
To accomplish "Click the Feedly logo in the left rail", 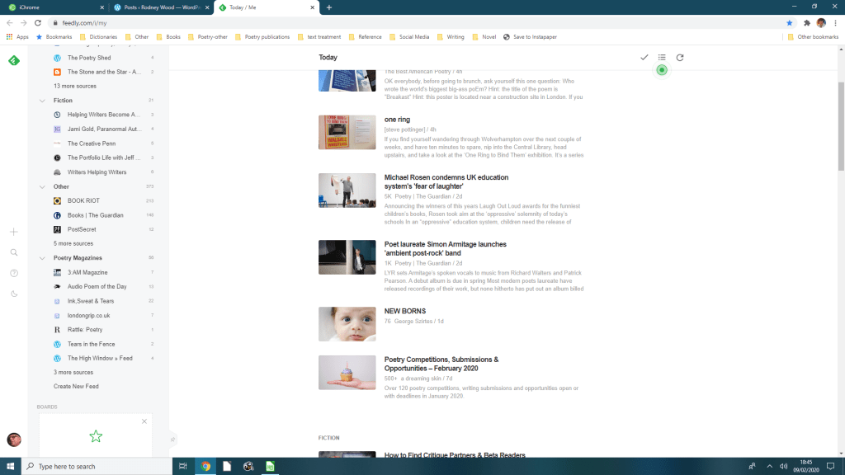I will [x=13, y=60].
